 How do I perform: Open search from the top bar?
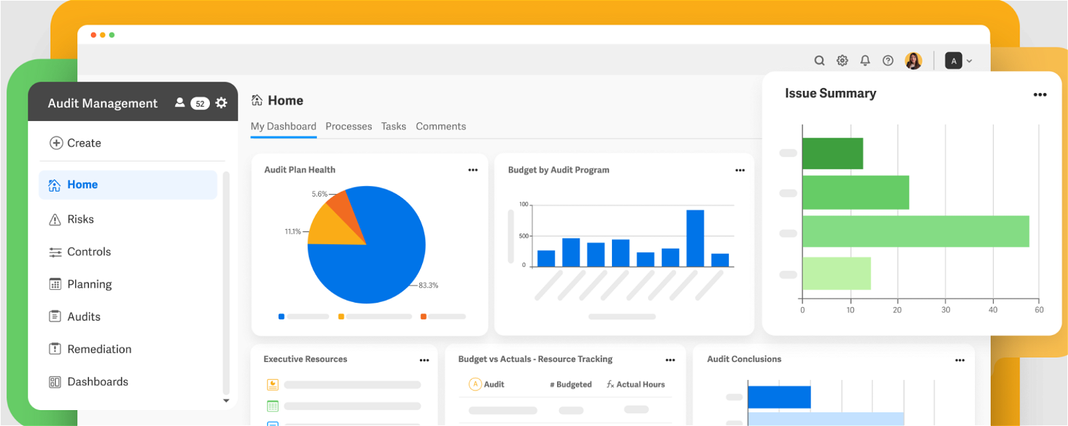pyautogui.click(x=819, y=61)
